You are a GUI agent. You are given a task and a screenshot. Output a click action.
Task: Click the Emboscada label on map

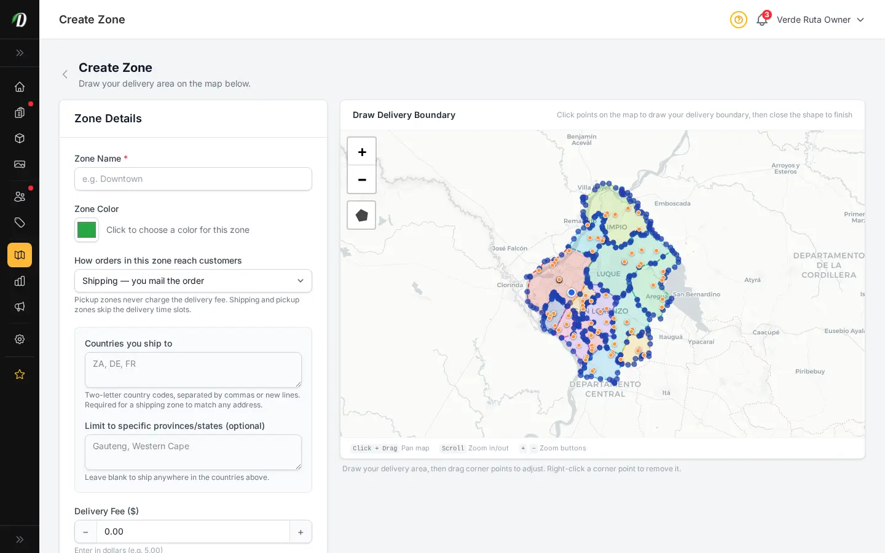pos(672,203)
